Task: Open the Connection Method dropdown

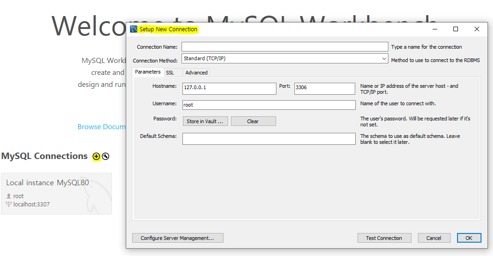Action: (x=285, y=59)
